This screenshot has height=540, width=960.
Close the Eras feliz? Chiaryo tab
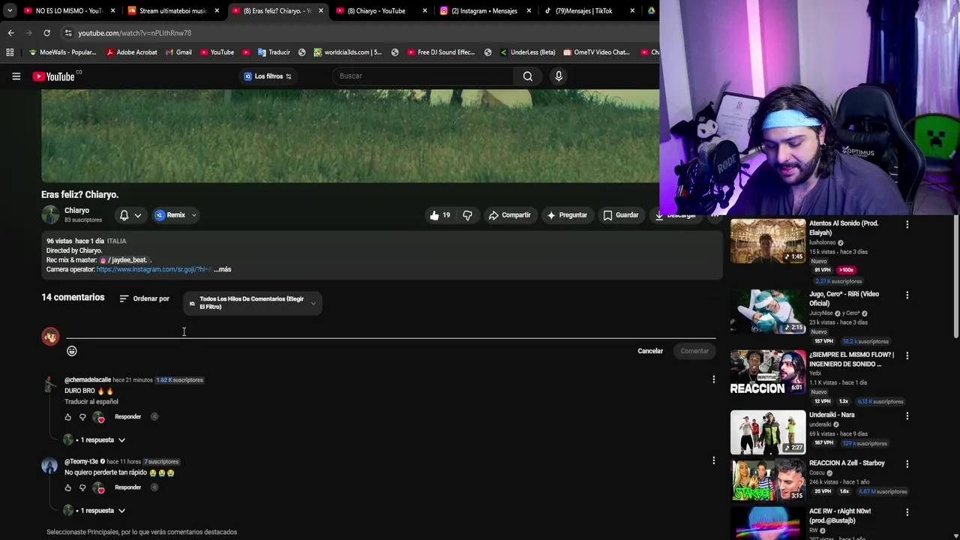coord(321,10)
